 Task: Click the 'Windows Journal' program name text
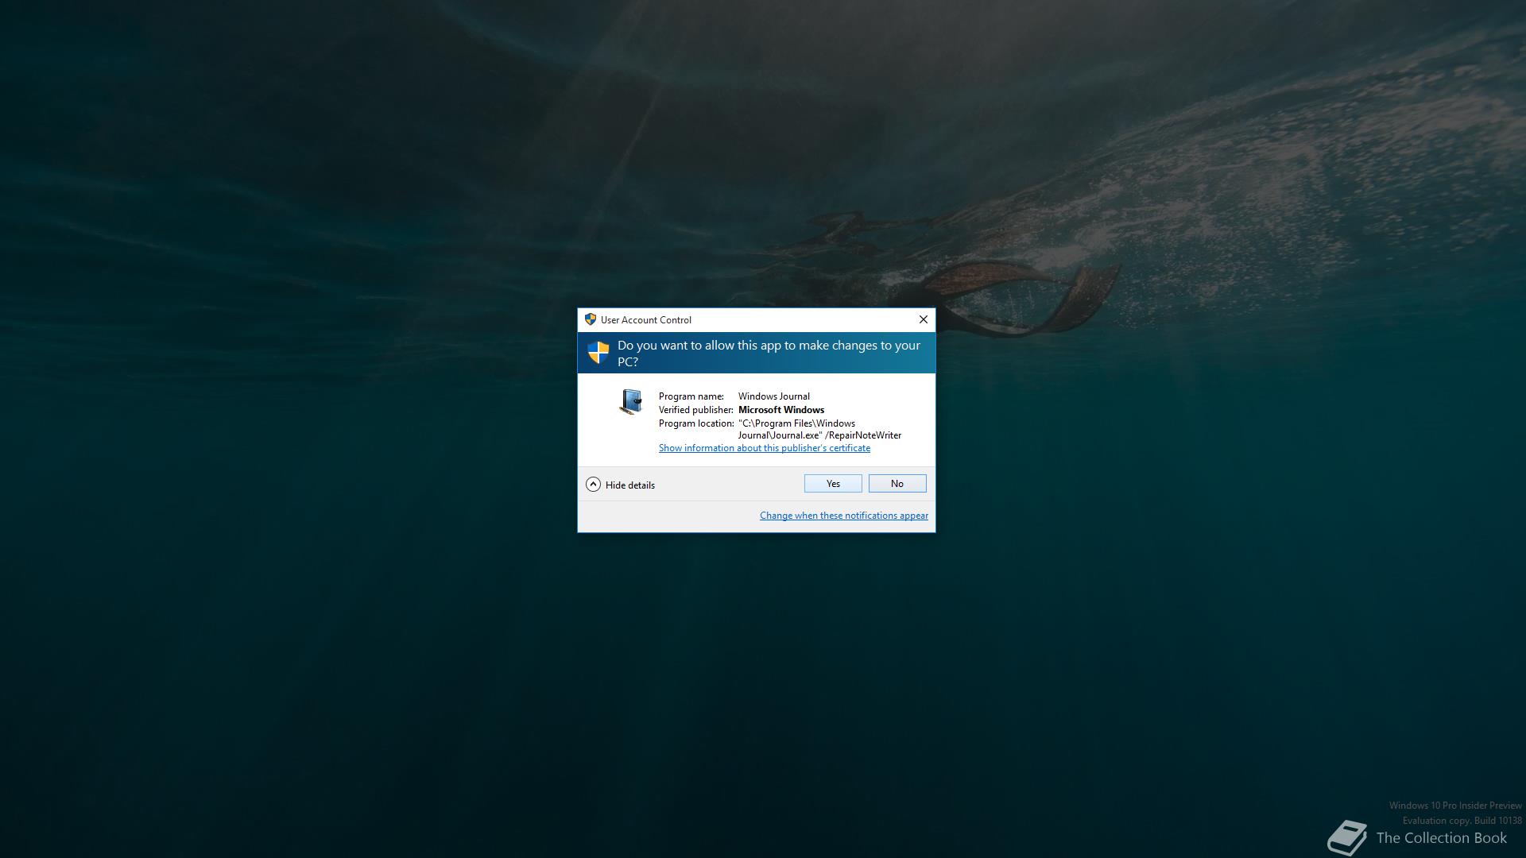(774, 396)
